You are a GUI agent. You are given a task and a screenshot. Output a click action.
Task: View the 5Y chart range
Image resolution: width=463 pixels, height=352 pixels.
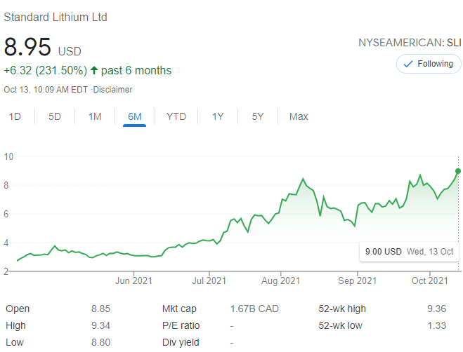click(258, 116)
